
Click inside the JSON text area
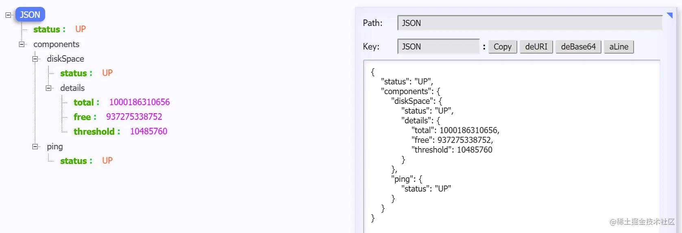pyautogui.click(x=512, y=146)
